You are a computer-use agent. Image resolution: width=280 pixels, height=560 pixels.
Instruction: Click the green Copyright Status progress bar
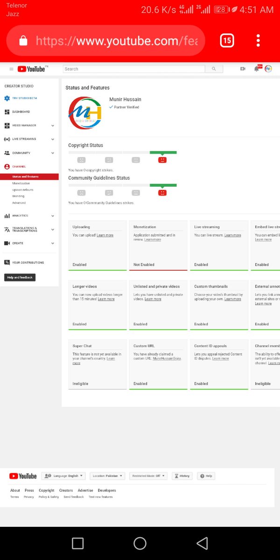[163, 152]
